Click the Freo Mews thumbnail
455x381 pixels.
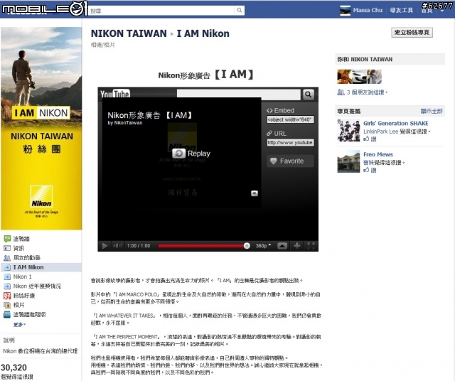(348, 161)
